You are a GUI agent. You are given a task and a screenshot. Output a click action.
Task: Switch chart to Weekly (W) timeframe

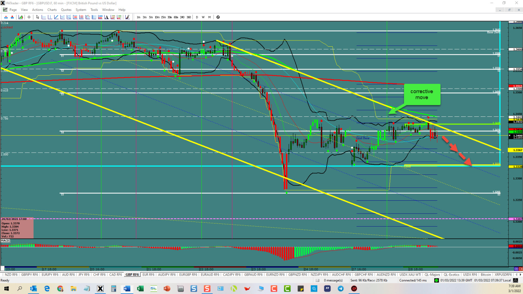[203, 17]
